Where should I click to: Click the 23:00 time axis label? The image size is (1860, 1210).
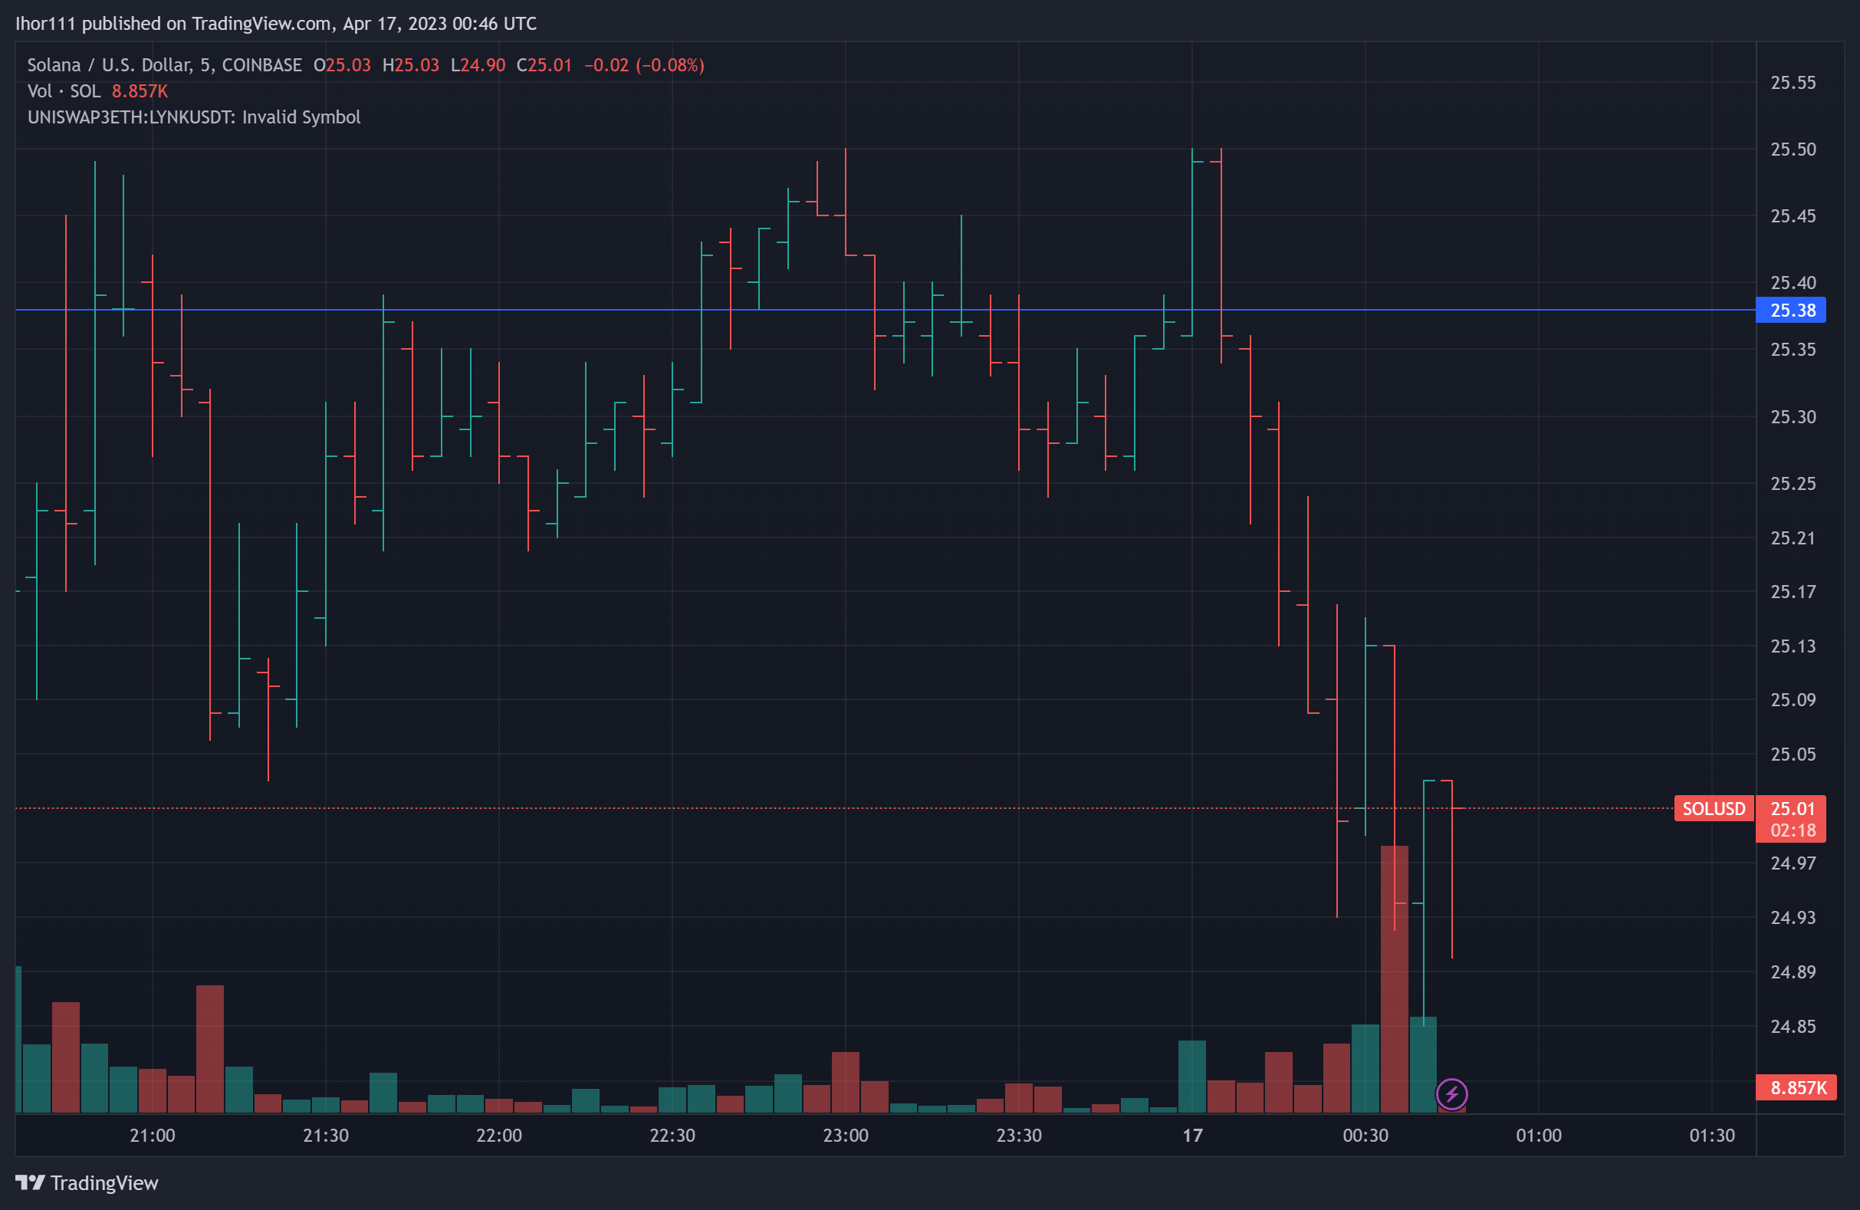click(846, 1135)
